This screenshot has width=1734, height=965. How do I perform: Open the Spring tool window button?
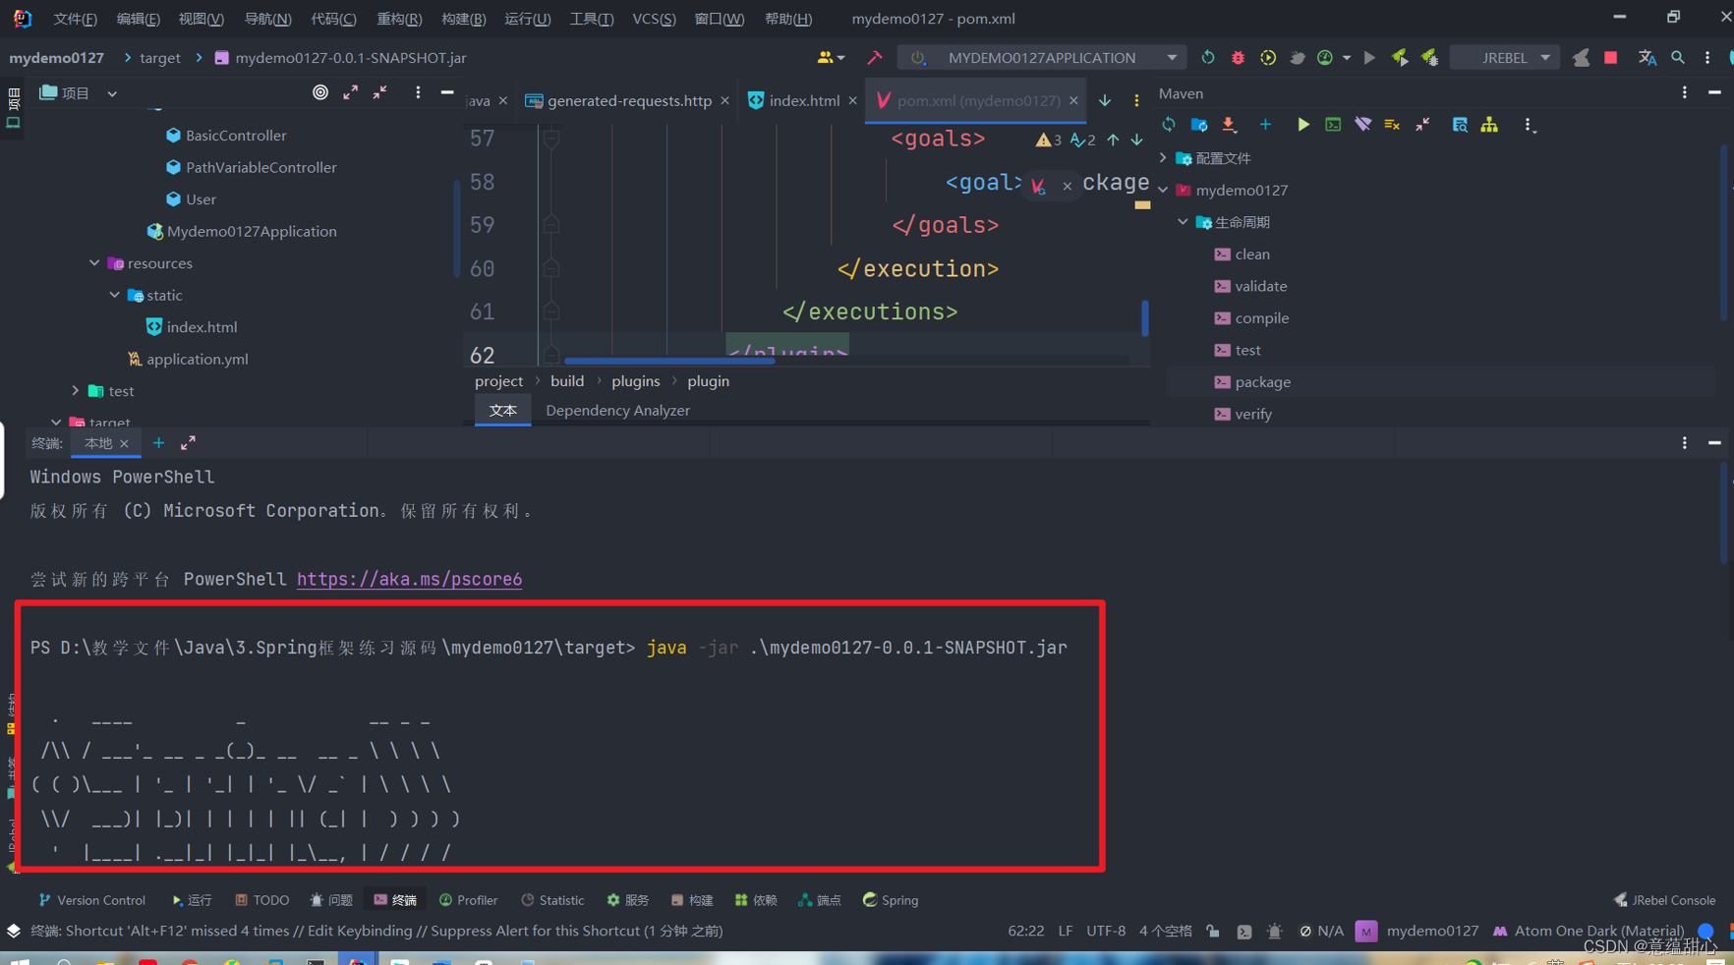[891, 900]
